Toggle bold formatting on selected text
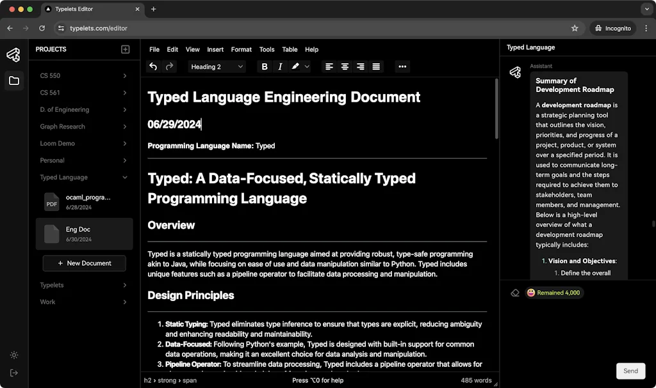 click(265, 66)
